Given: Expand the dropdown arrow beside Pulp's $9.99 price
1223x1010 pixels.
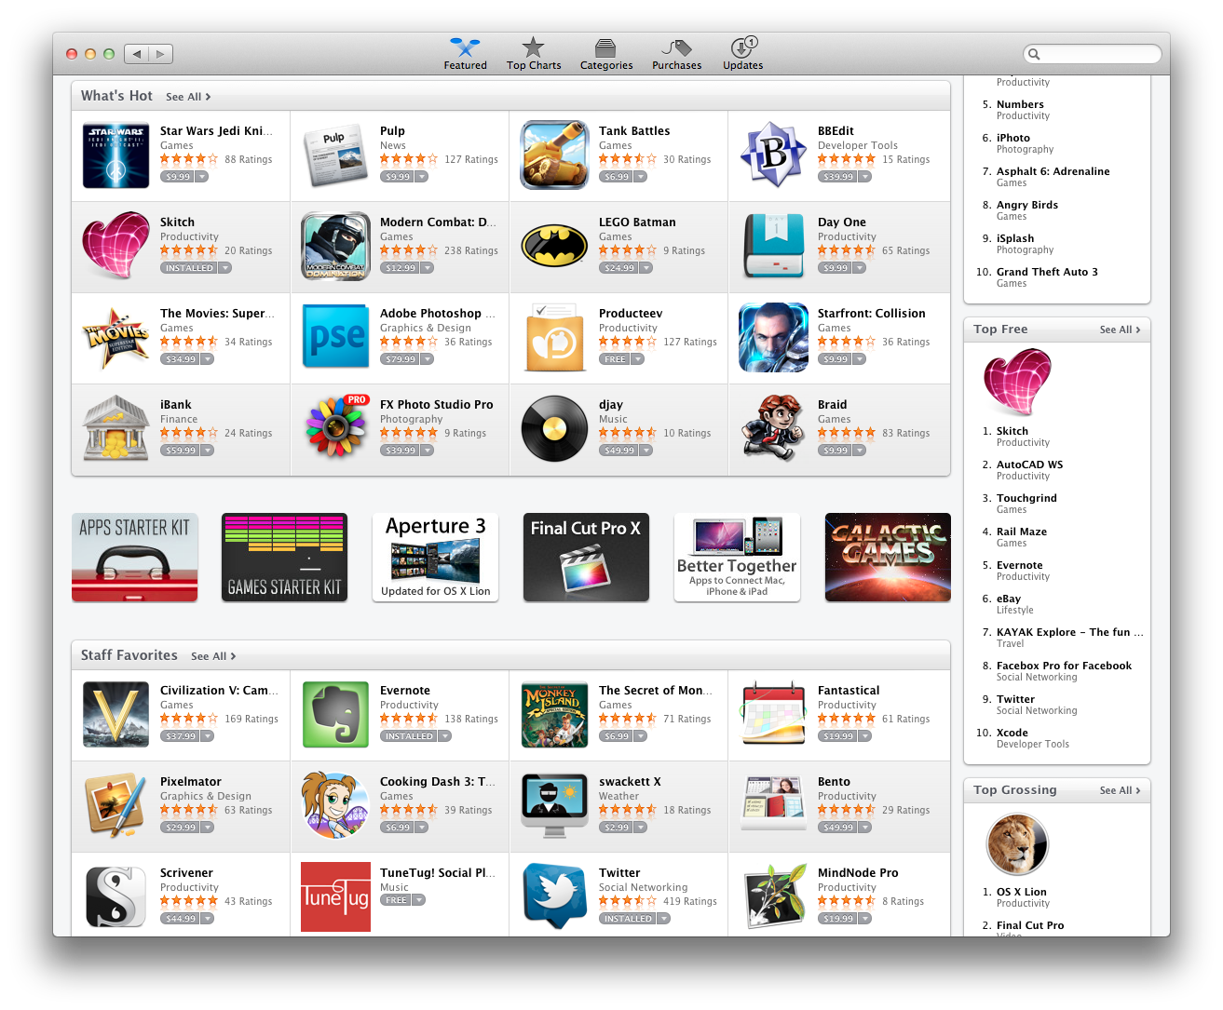Looking at the screenshot, I should point(422,177).
